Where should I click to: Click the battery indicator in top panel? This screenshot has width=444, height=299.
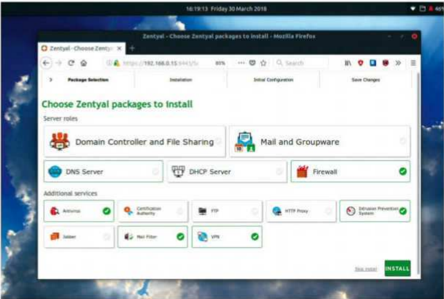coord(436,9)
